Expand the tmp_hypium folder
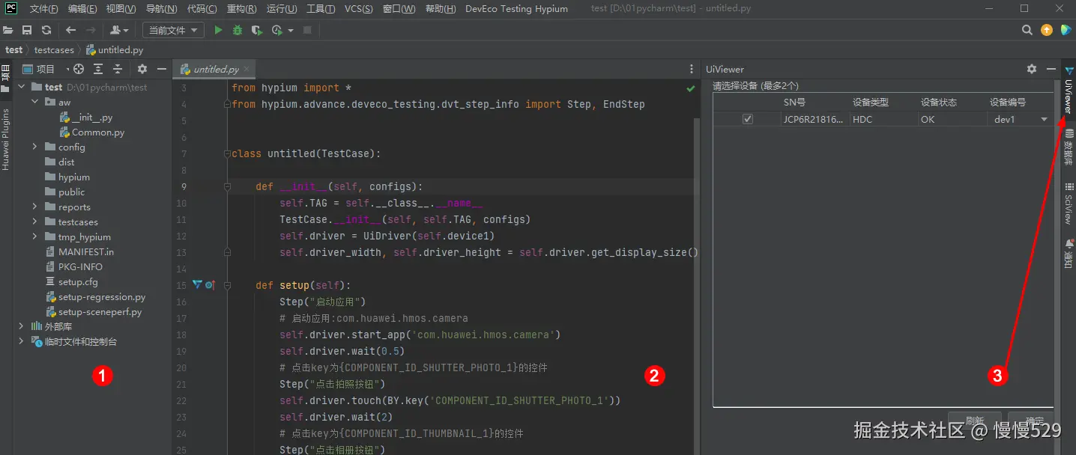1076x455 pixels. (35, 236)
